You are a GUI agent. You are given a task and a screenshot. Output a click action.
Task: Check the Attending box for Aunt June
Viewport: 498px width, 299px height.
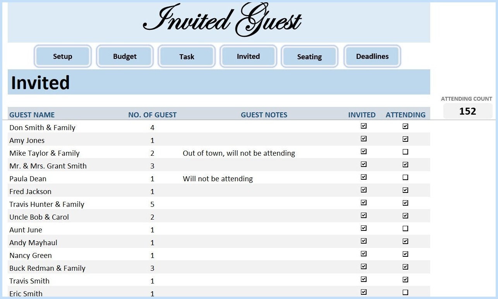tap(405, 229)
